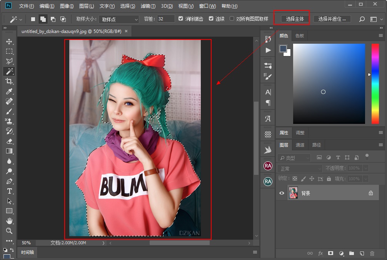Select the Zoom tool
This screenshot has width=387, height=260.
(9, 231)
